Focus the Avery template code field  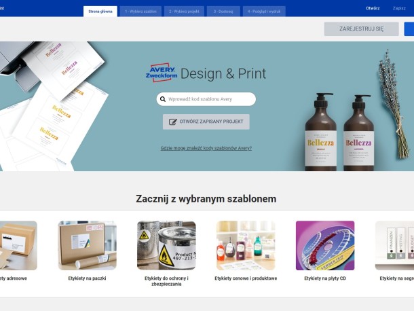point(206,99)
